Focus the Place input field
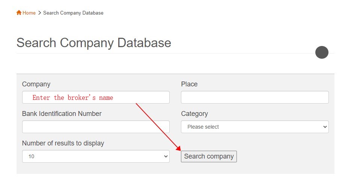The height and width of the screenshot is (178, 360). [255, 98]
